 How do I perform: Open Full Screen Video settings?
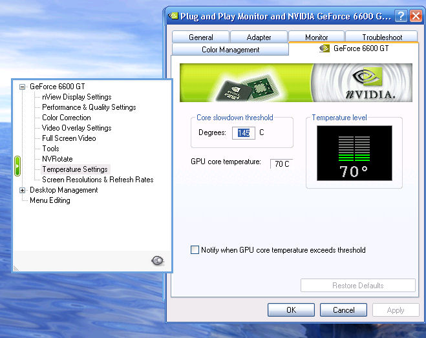[69, 138]
